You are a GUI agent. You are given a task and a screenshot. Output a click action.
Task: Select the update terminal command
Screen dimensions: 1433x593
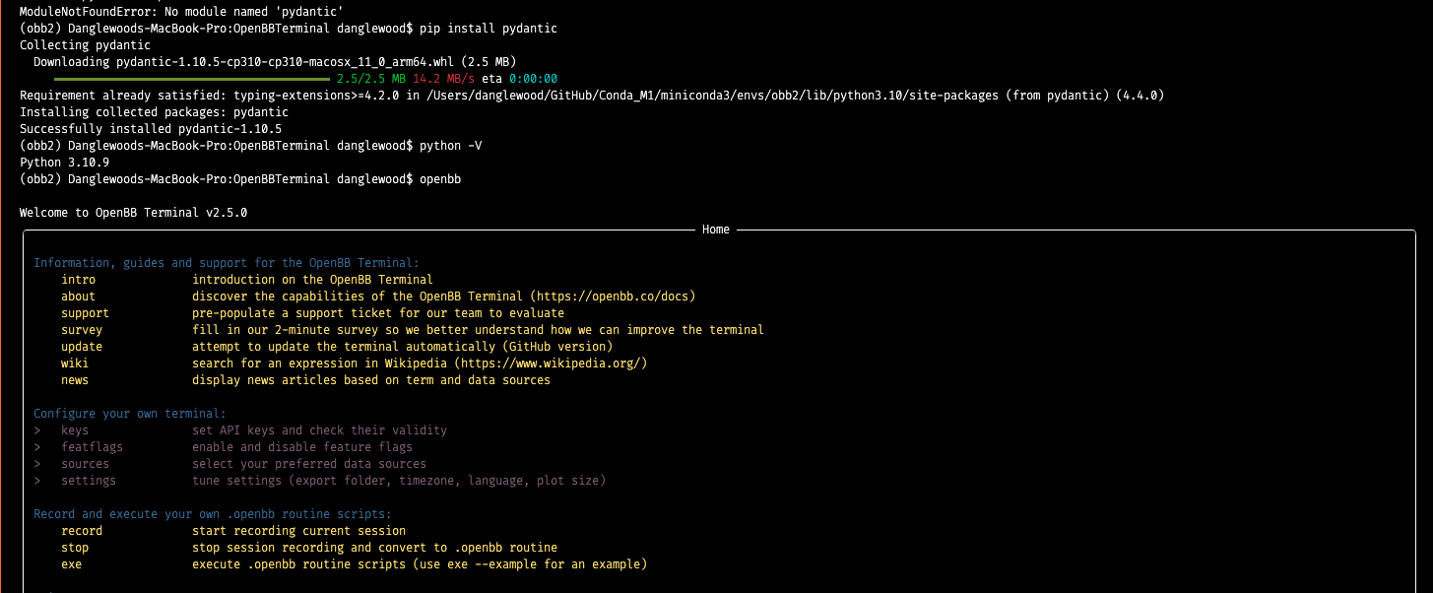tap(82, 346)
